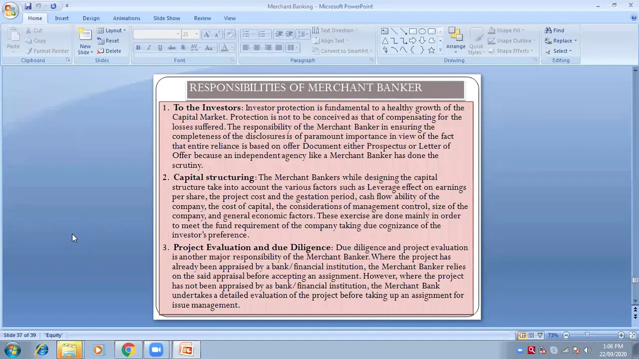Screen dimensions: 639x359
Task: Start Slide Show from status bar
Action: pos(540,335)
